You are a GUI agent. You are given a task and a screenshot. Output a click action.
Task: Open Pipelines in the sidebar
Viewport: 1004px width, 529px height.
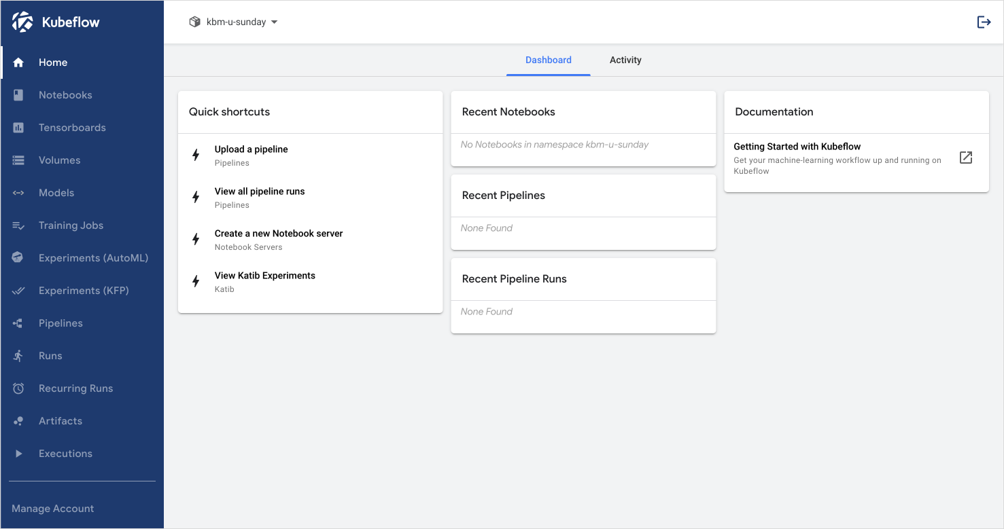[82, 323]
